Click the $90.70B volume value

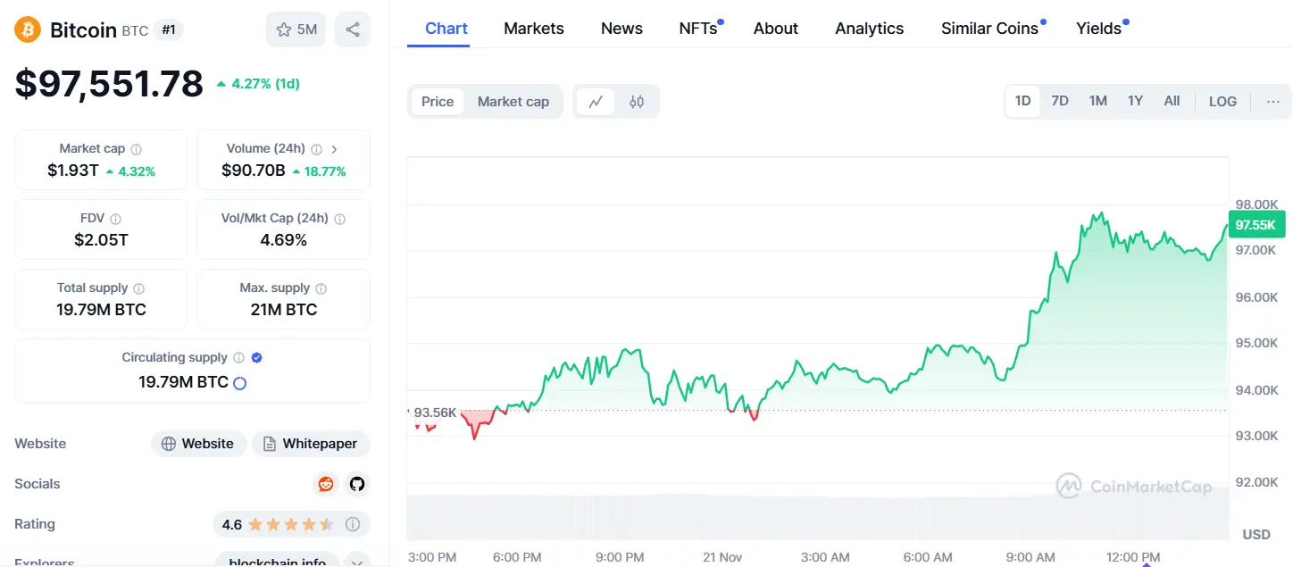[x=254, y=171]
